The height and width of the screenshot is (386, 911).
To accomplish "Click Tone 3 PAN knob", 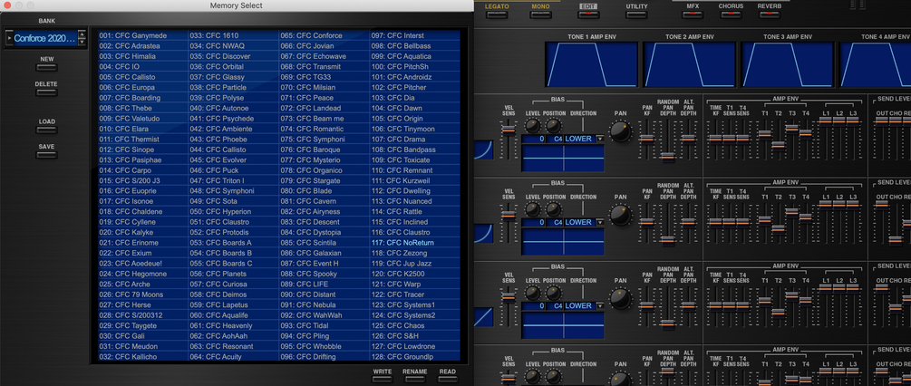I will coord(621,299).
